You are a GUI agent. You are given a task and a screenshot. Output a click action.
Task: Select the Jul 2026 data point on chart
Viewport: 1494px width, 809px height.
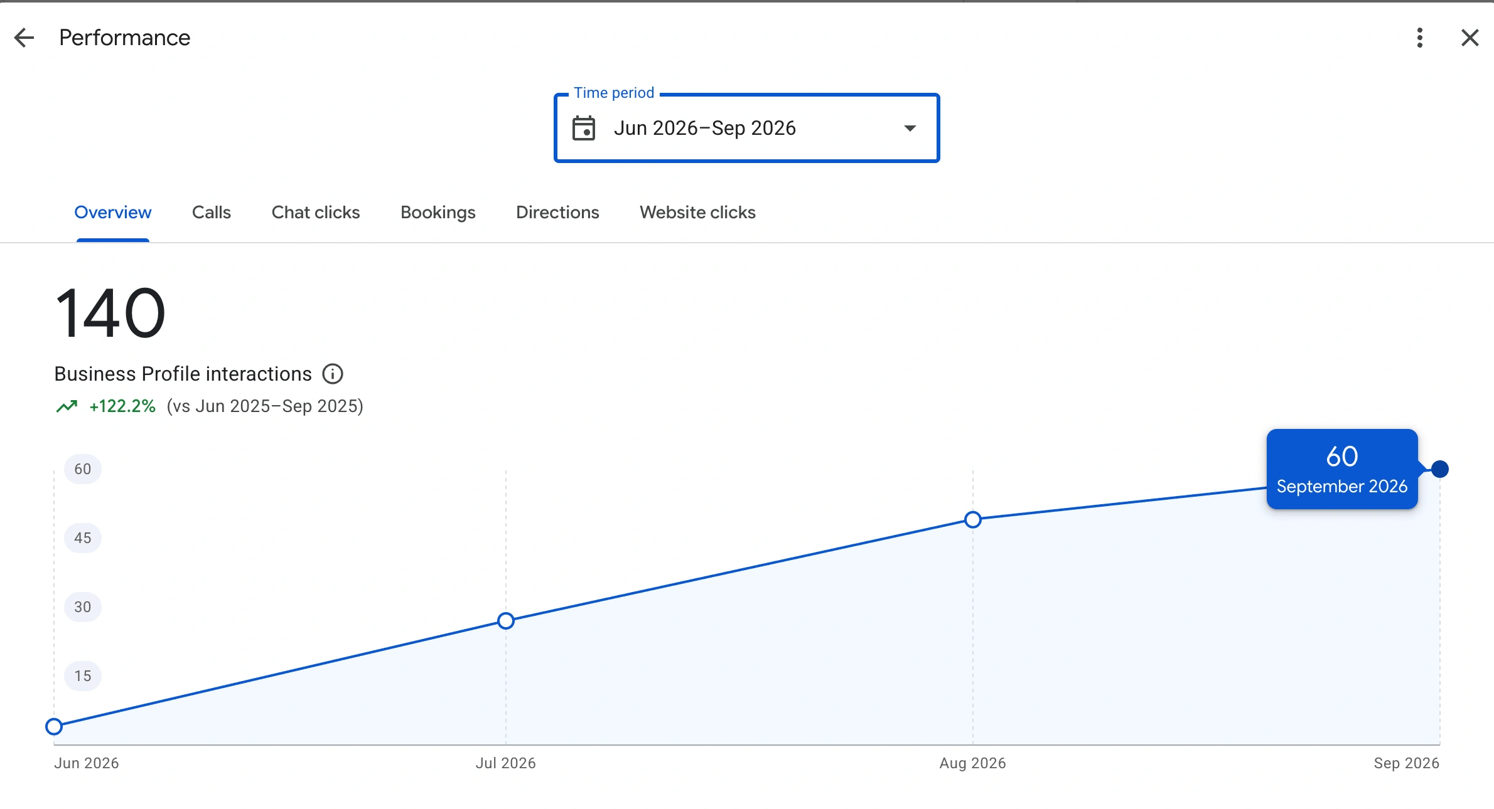coord(506,621)
